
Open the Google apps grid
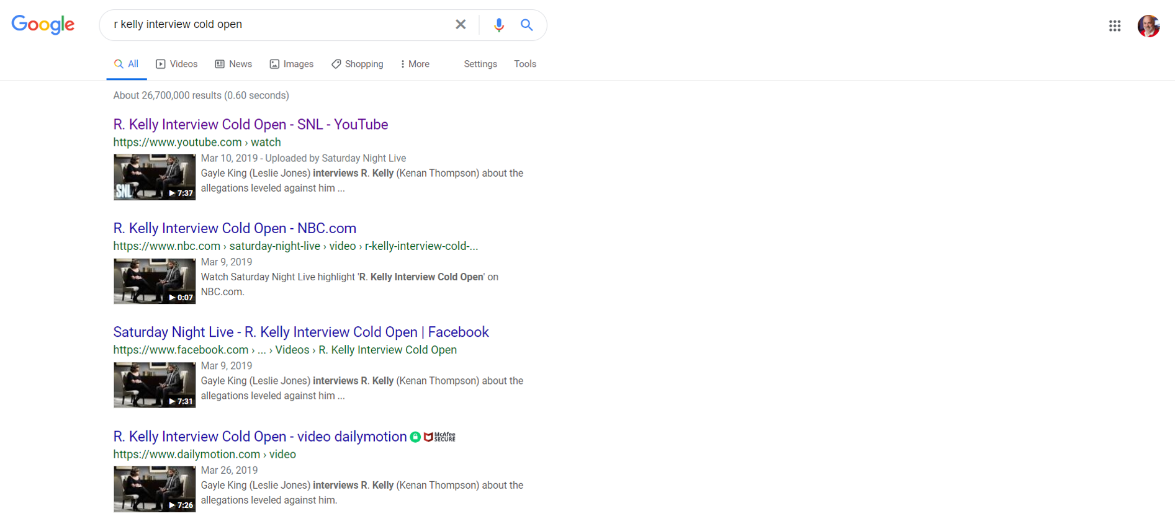tap(1115, 25)
